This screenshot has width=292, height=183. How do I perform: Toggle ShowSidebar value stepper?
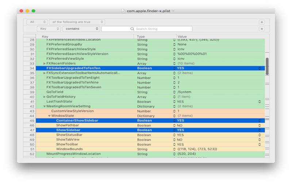pyautogui.click(x=260, y=130)
